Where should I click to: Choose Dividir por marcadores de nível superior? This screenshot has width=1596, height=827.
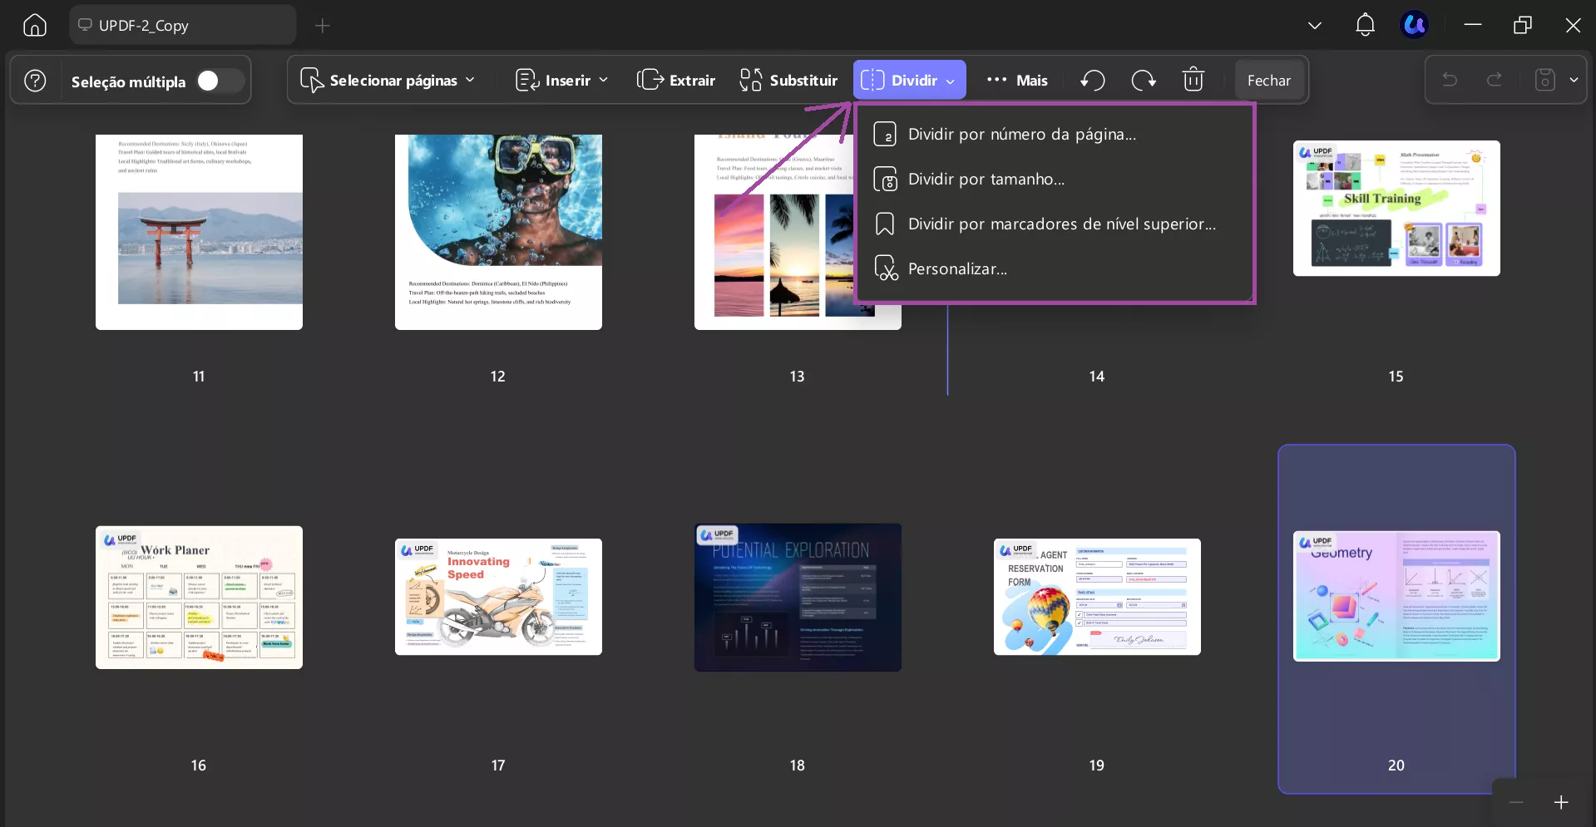tap(1055, 224)
